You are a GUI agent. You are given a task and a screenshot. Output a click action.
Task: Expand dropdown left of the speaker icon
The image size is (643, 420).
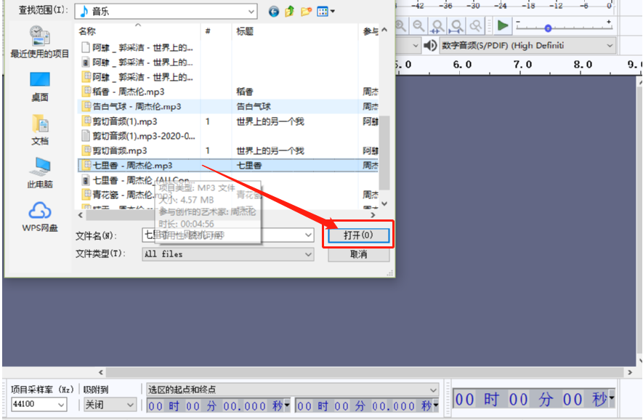415,45
